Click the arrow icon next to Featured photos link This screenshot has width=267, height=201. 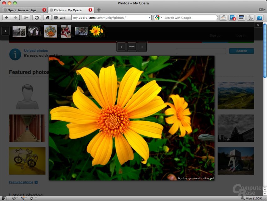36,182
